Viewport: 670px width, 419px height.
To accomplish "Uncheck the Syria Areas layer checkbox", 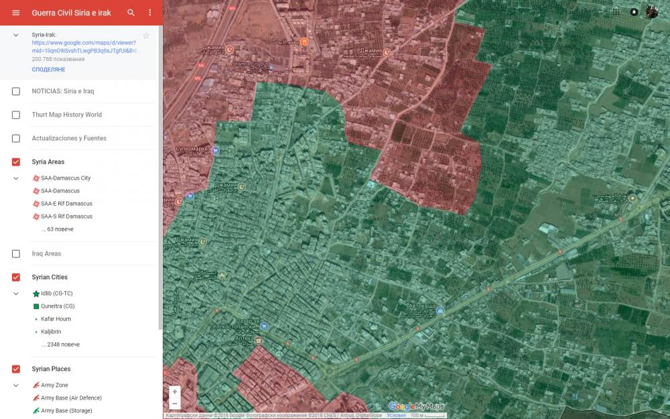I will (x=16, y=162).
